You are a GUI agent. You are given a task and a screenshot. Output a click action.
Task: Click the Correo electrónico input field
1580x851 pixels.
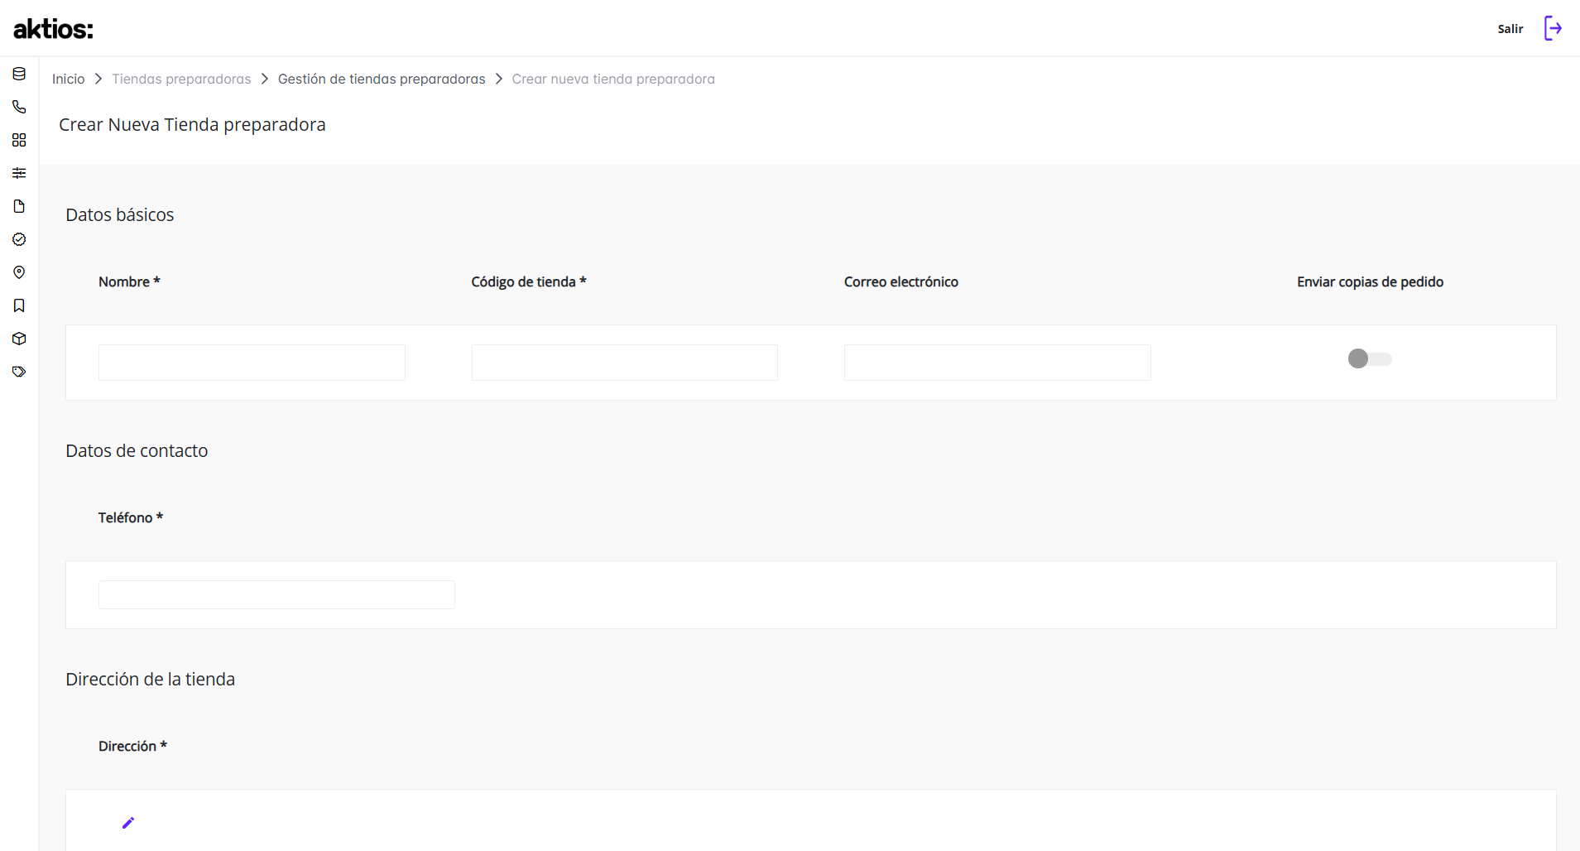click(x=997, y=363)
